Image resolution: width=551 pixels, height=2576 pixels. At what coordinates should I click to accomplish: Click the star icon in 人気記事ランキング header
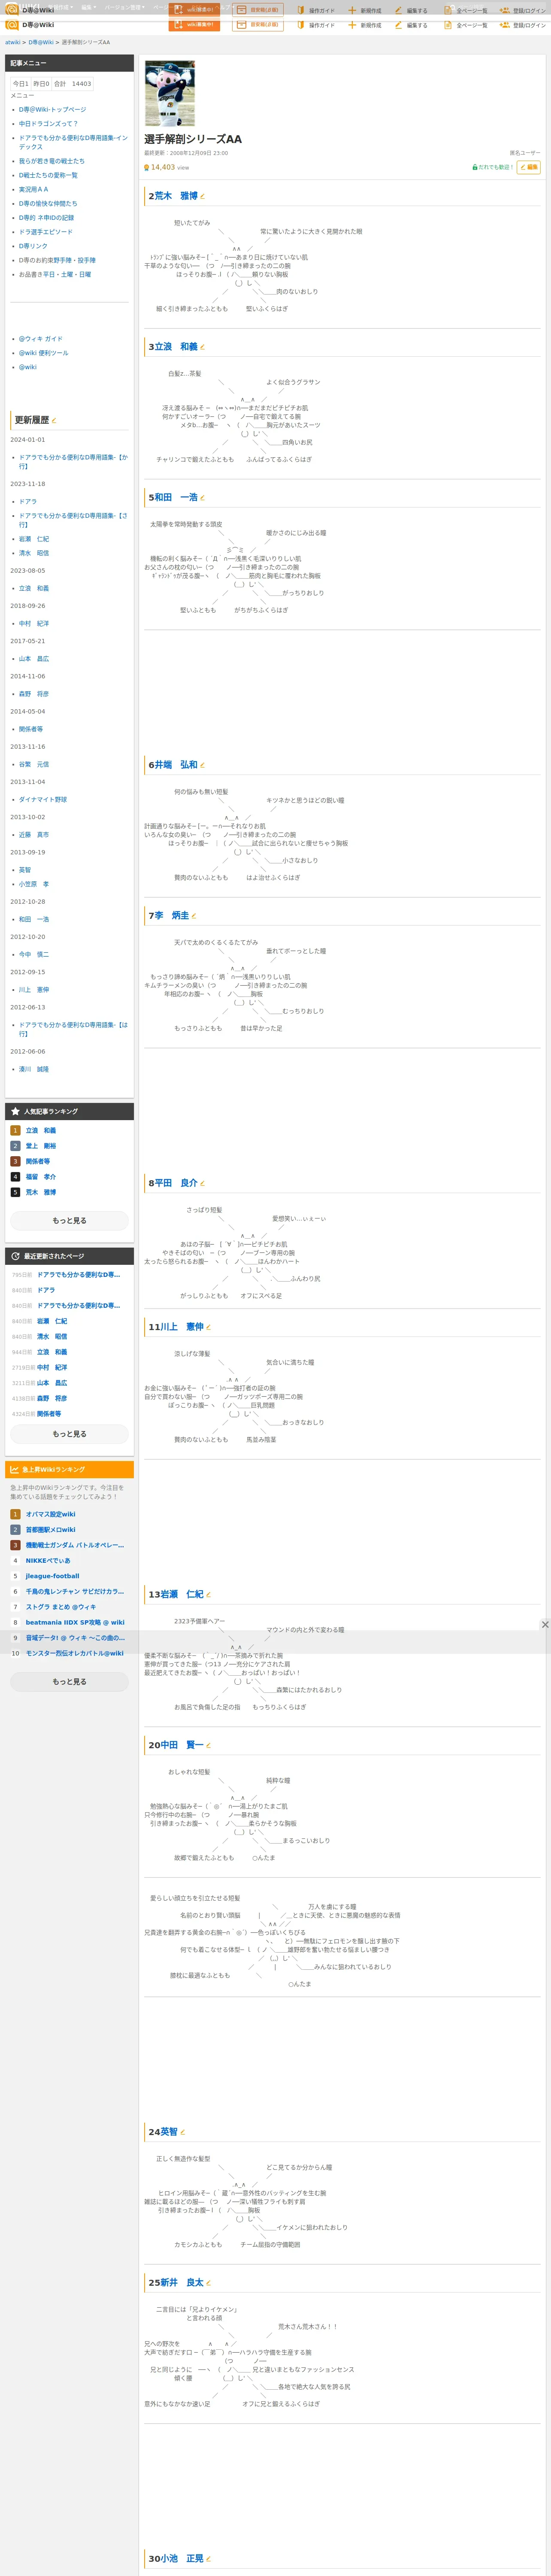point(15,1111)
